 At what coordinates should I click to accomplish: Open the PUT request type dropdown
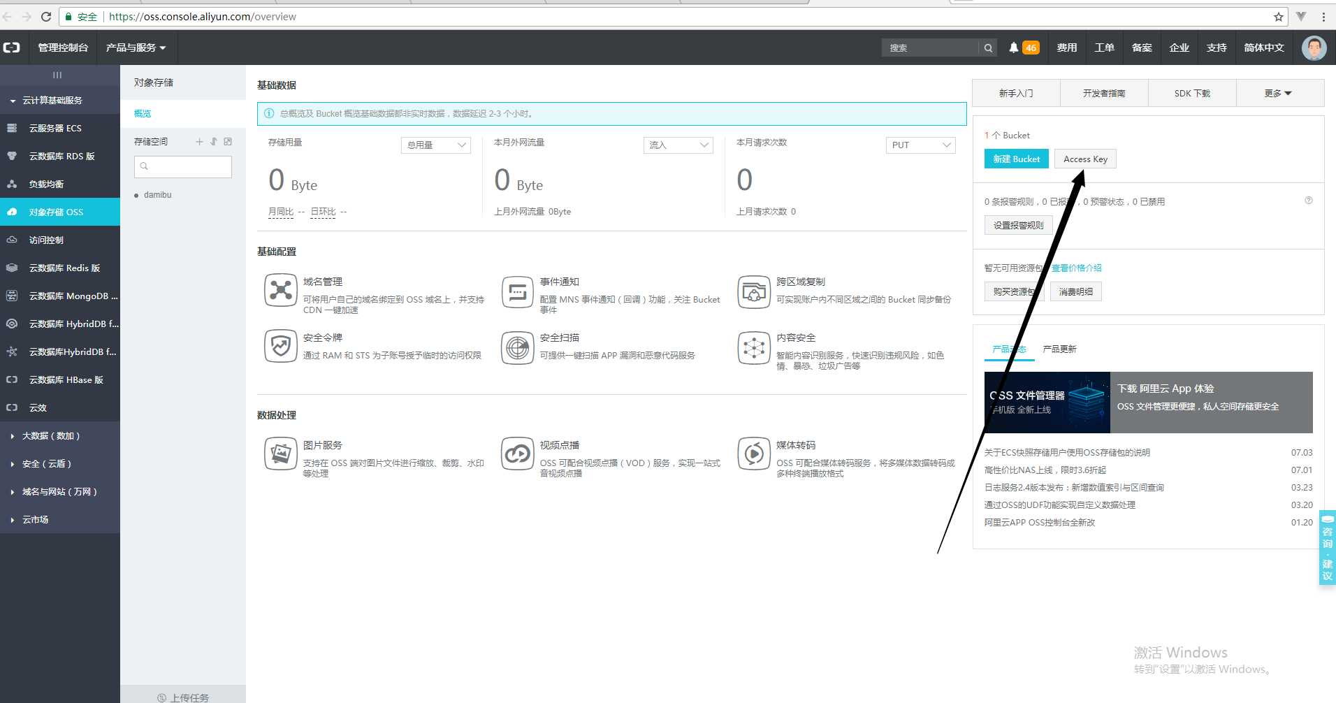pyautogui.click(x=920, y=145)
